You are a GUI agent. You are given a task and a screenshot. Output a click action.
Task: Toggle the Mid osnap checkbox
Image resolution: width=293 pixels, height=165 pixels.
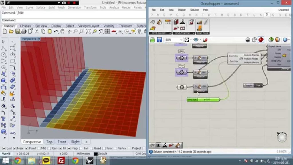point(39,148)
